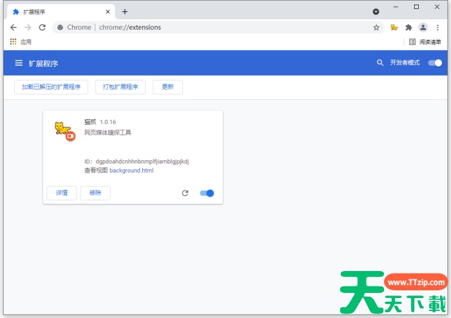451x318 pixels.
Task: Open the user profile avatar
Action: click(x=423, y=28)
